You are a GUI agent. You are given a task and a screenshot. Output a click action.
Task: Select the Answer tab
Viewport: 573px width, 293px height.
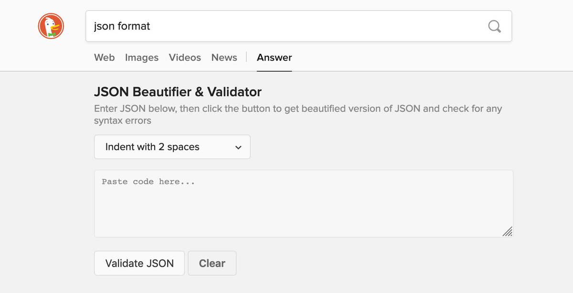click(274, 58)
